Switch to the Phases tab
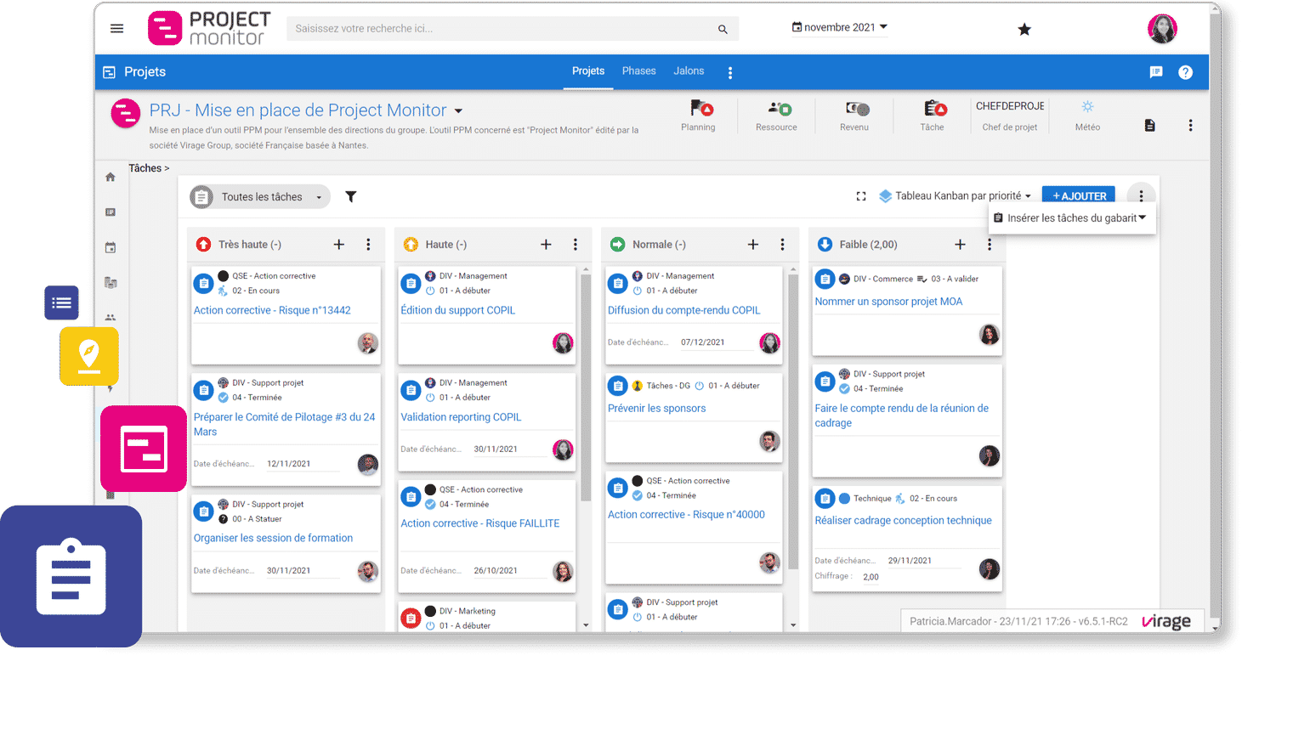Viewport: 1293px width, 729px height. click(x=639, y=71)
